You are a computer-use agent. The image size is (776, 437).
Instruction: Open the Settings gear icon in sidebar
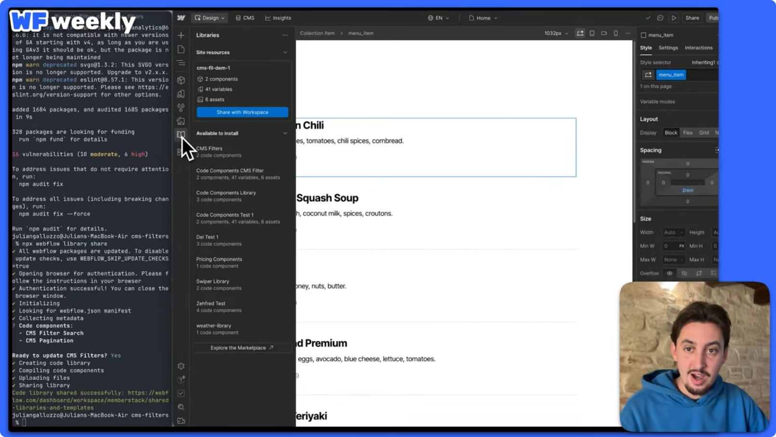coord(181,366)
